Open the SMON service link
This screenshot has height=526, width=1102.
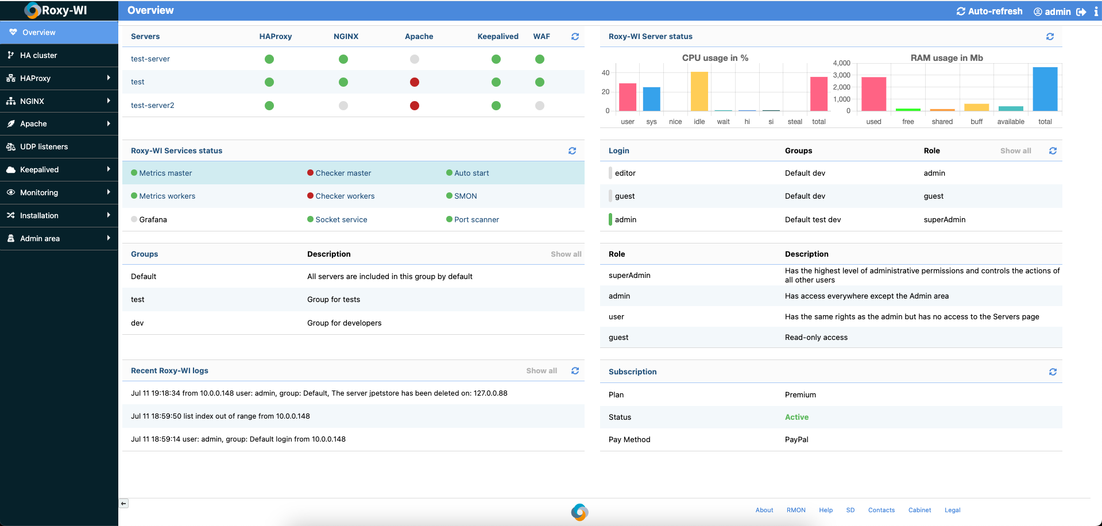point(465,196)
